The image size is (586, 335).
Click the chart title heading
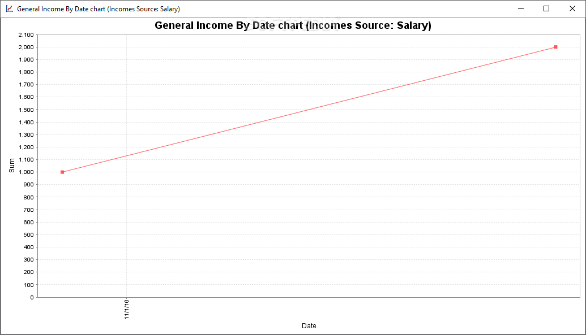(293, 25)
